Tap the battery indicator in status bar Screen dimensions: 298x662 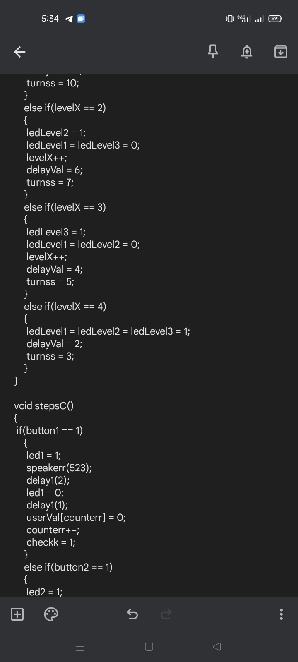tap(273, 19)
